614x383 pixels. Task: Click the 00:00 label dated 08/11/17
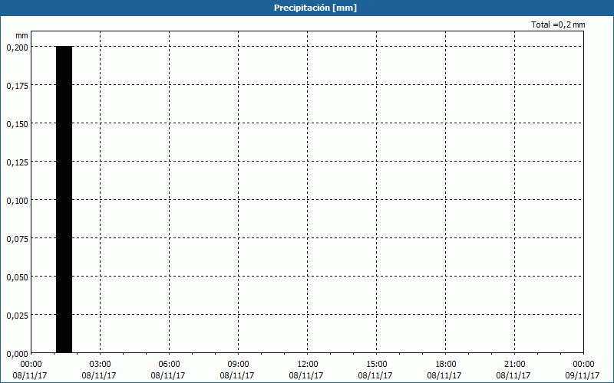31,365
